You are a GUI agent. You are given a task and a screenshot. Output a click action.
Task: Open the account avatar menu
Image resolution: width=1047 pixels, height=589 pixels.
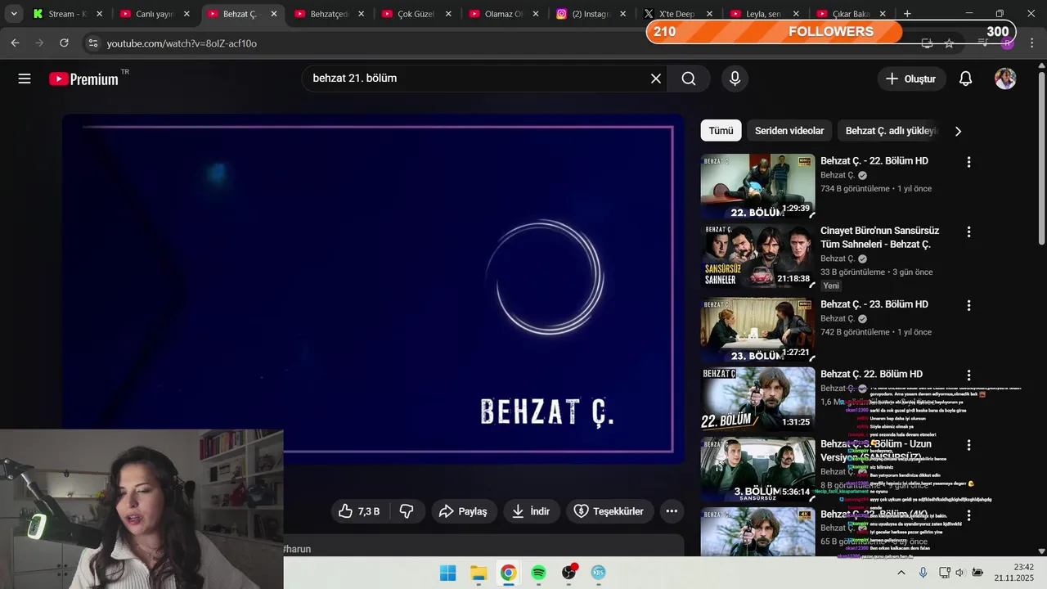[1005, 79]
